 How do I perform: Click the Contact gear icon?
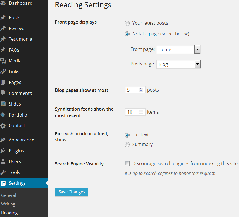pos(3,125)
